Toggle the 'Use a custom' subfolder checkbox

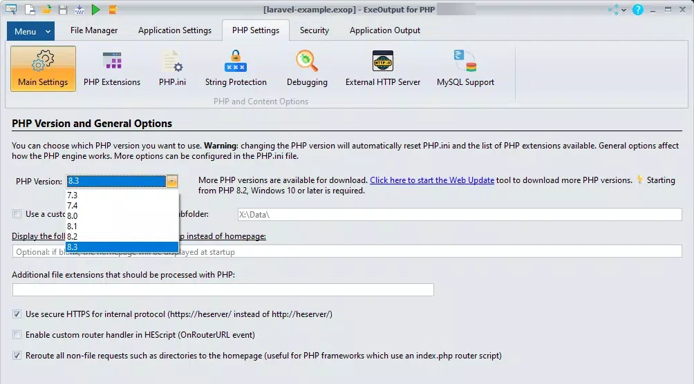[17, 214]
